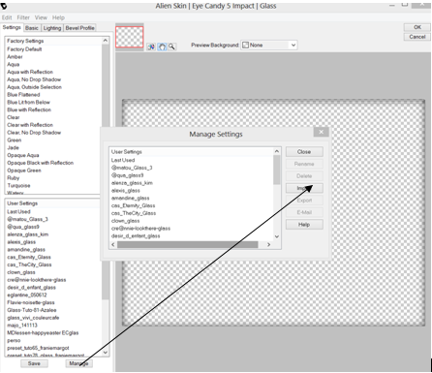Open the Bevel Profile tab
The height and width of the screenshot is (373, 432).
point(79,28)
